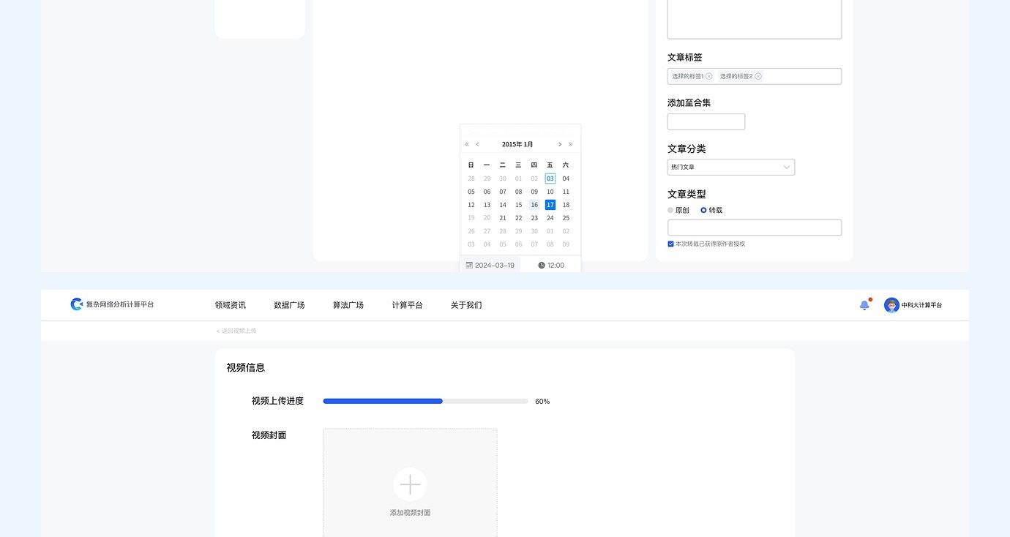Open the 关于我们 nav item
The width and height of the screenshot is (1010, 537).
(466, 305)
